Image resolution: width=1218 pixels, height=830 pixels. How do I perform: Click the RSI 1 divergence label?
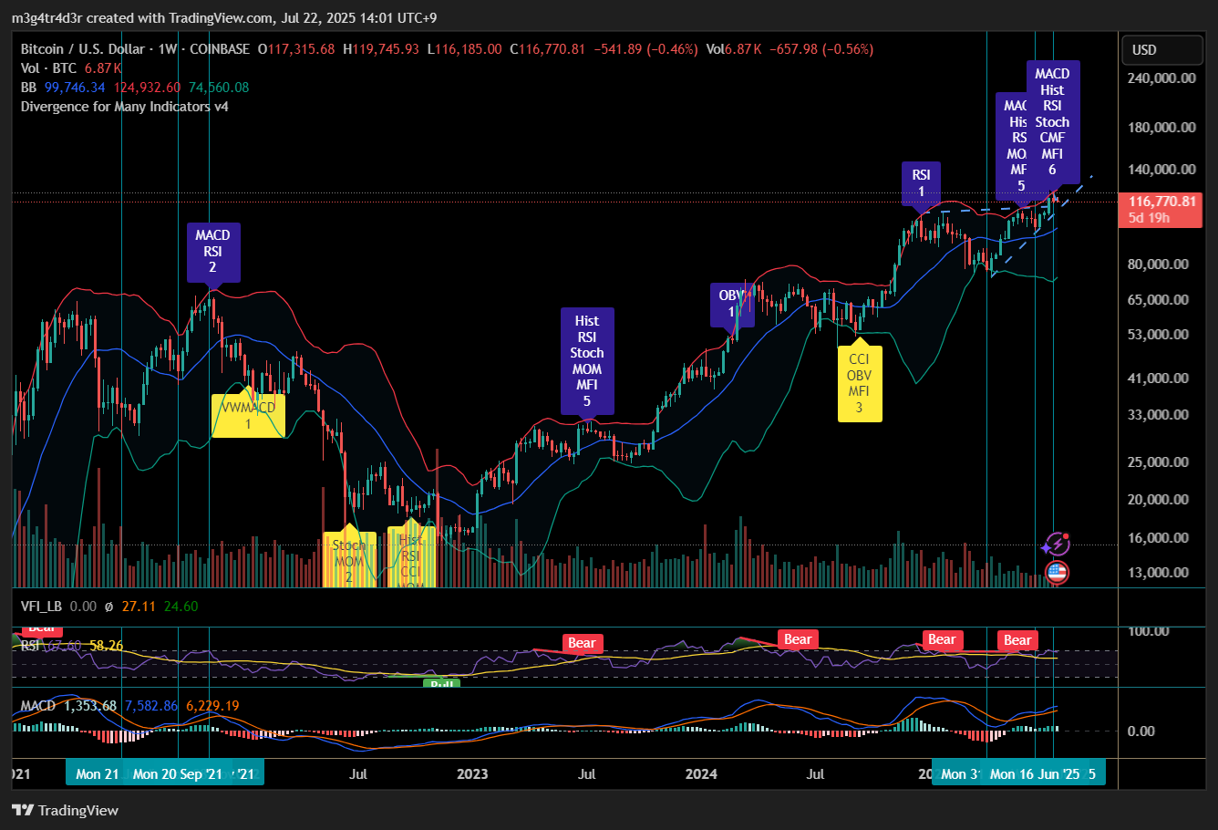pos(922,183)
